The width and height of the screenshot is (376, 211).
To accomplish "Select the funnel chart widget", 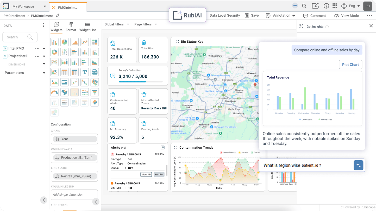I will tap(95, 92).
